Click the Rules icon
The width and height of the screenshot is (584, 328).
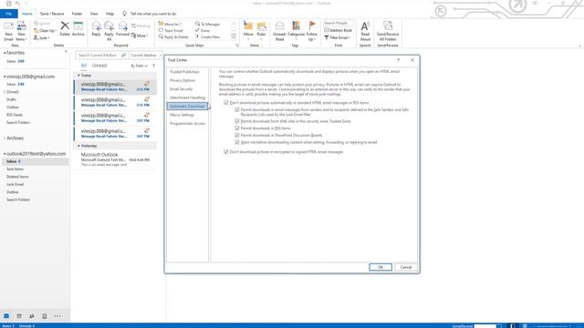(262, 26)
